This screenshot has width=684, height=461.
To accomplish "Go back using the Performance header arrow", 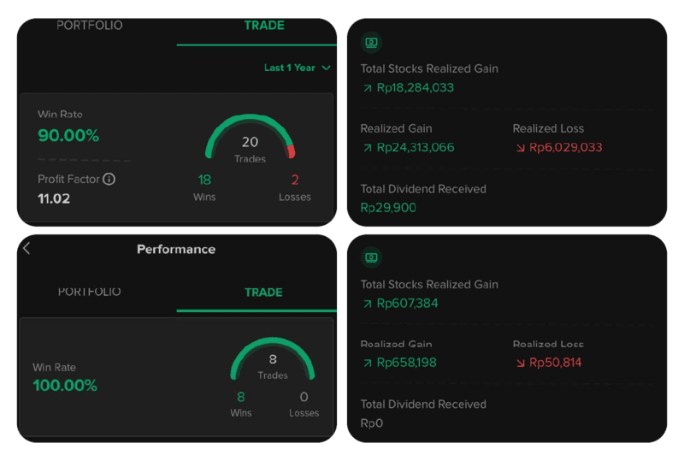I will pyautogui.click(x=27, y=248).
